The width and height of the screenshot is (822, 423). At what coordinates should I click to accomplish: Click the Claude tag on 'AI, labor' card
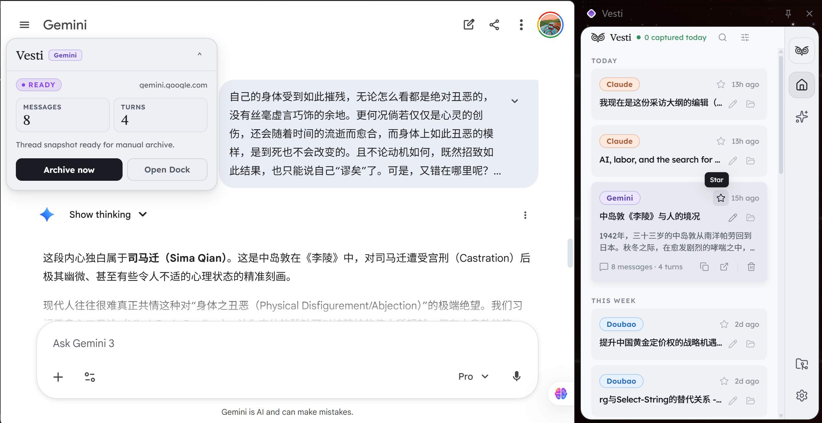(x=619, y=141)
